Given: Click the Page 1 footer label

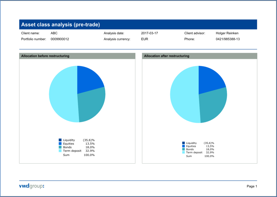Looking at the screenshot, I should pyautogui.click(x=252, y=186).
